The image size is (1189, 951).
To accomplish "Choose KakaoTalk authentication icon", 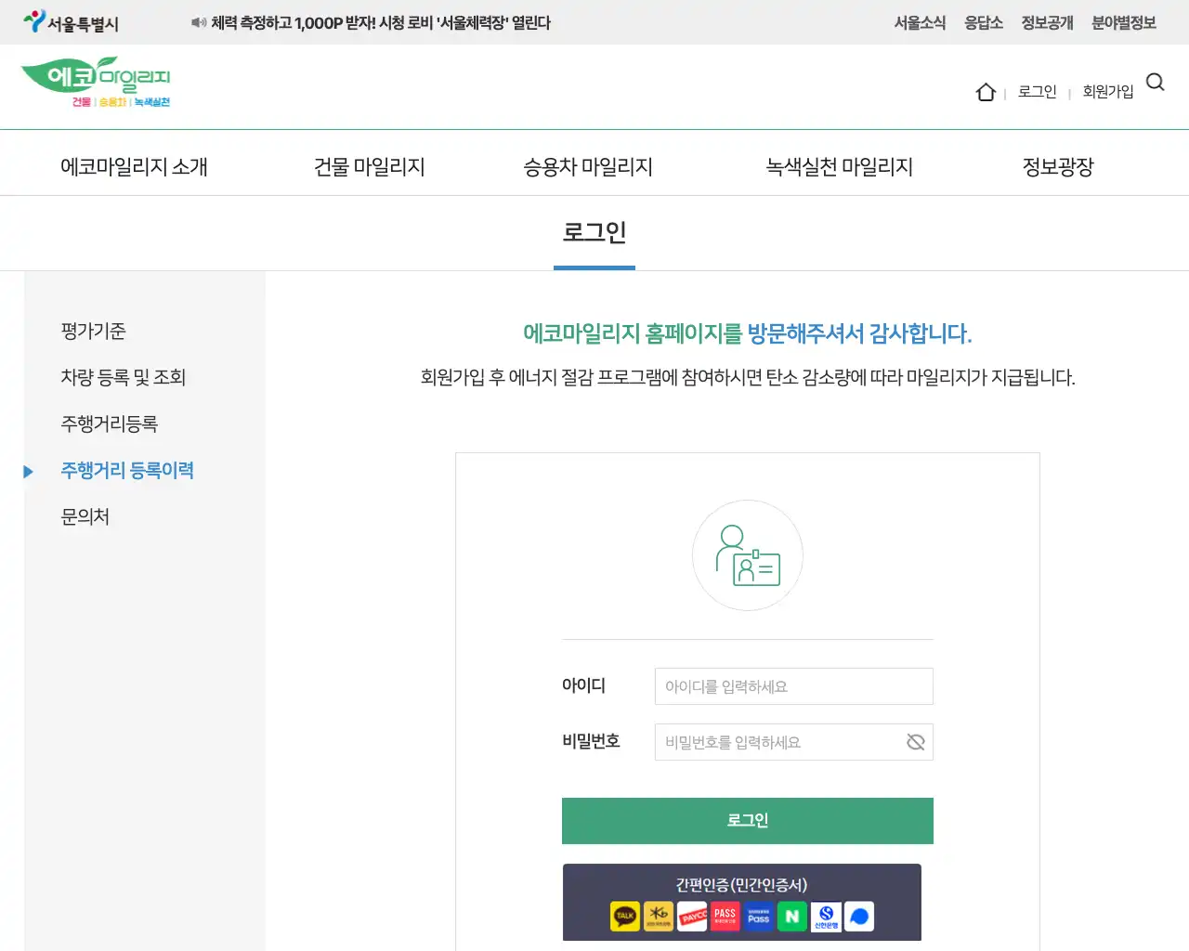I will point(625,917).
